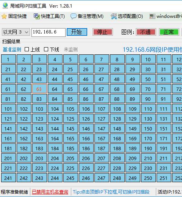Click the console icon for windows命令
The width and height of the screenshot is (182, 197).
(152, 16)
